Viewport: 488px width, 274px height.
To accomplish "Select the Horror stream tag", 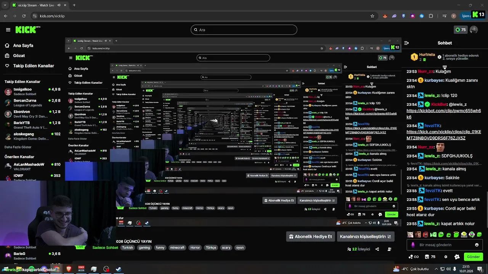I will point(195,247).
